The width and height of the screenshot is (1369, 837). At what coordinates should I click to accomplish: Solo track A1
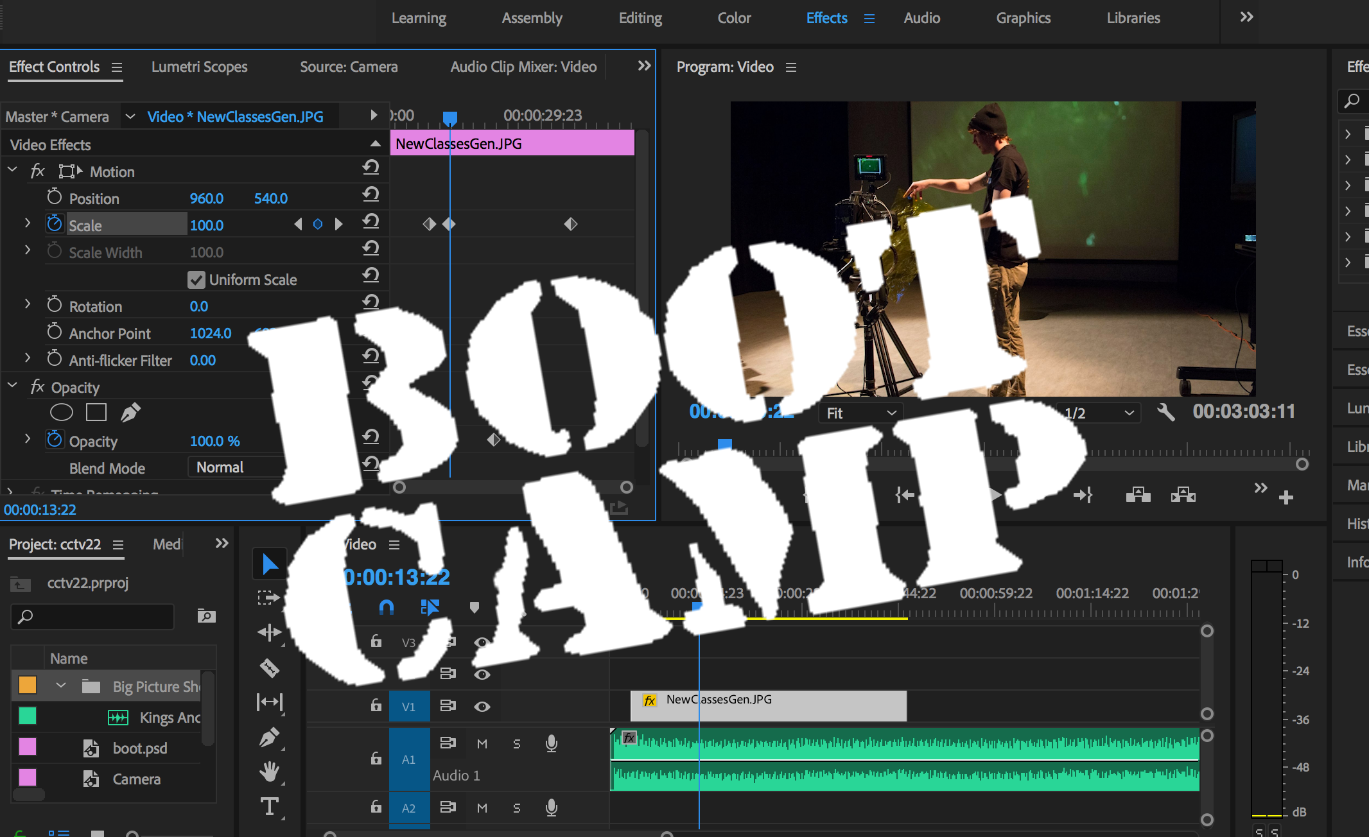[517, 744]
